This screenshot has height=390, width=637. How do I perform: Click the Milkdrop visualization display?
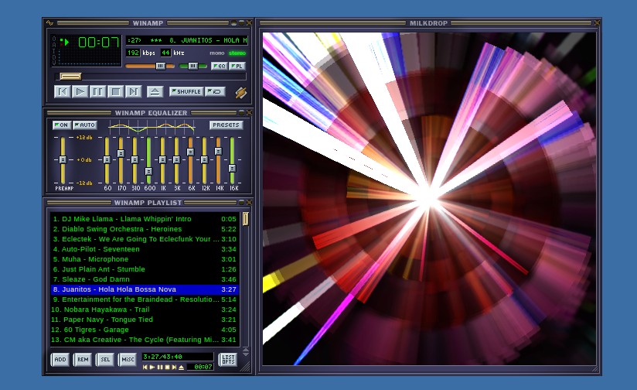(x=429, y=198)
